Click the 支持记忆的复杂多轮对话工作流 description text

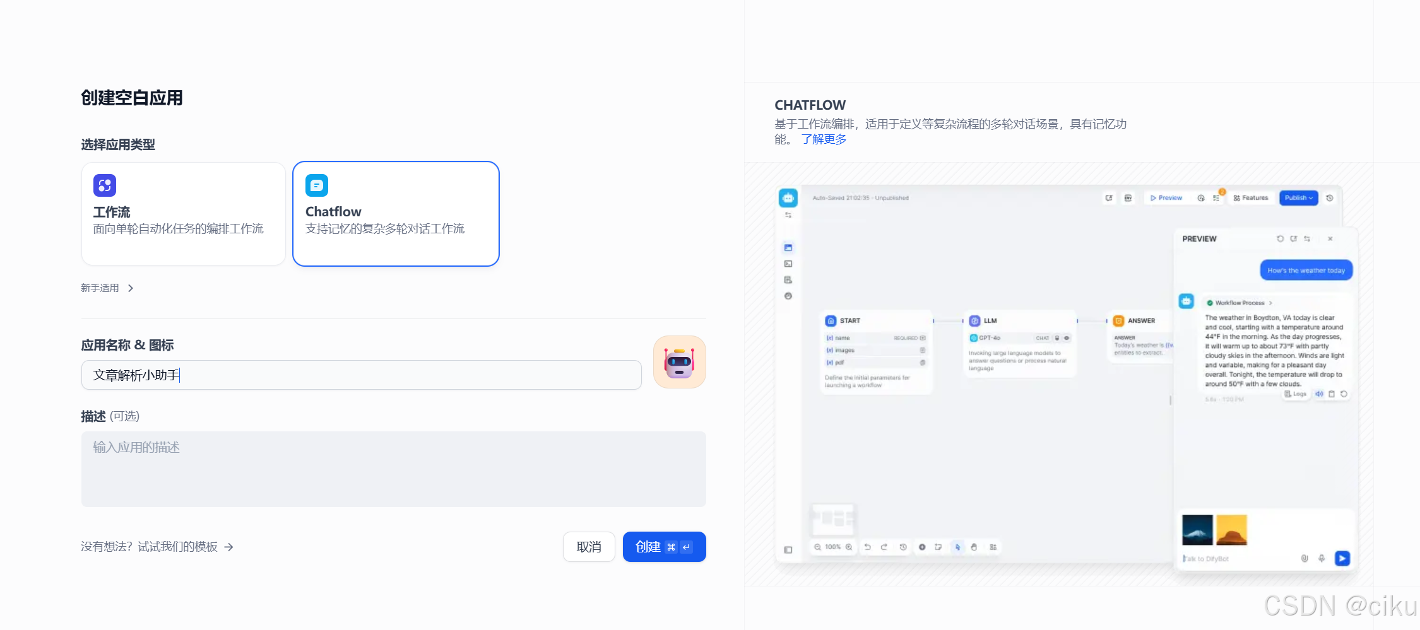[x=385, y=229]
